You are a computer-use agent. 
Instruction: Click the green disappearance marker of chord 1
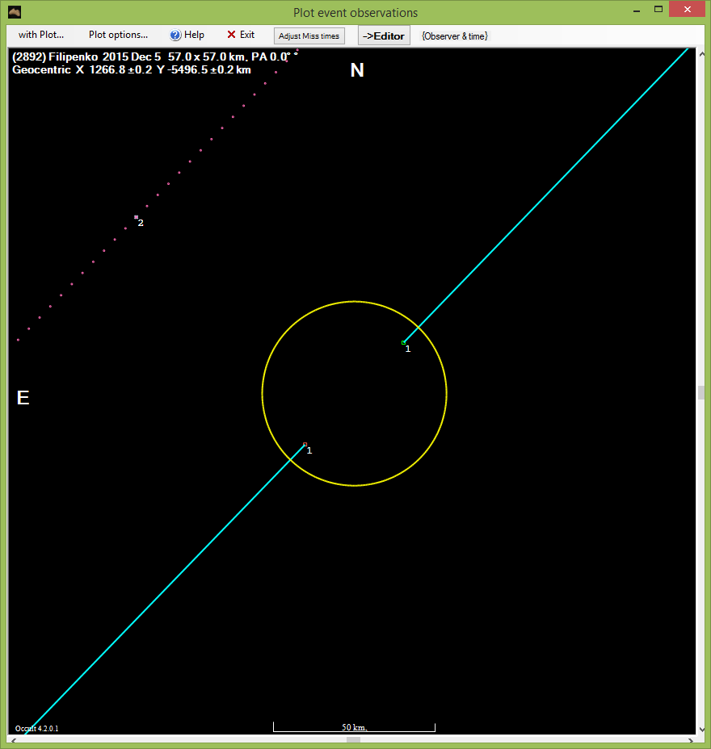(403, 342)
